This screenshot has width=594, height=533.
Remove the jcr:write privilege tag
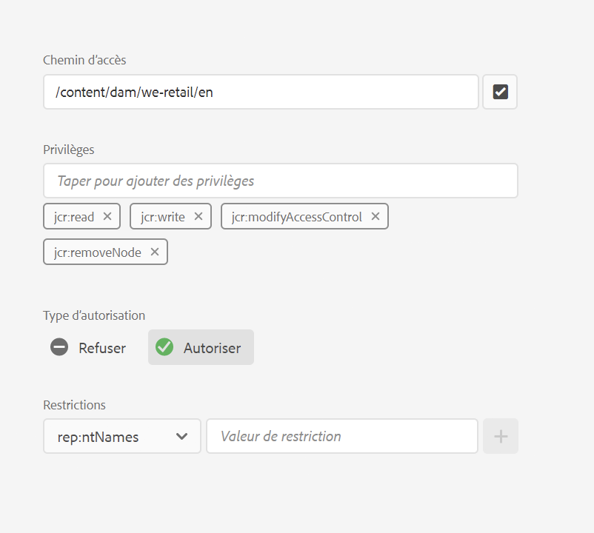pyautogui.click(x=198, y=216)
